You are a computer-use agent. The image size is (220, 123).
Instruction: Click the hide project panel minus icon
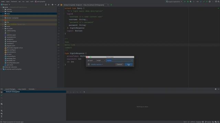point(55,4)
